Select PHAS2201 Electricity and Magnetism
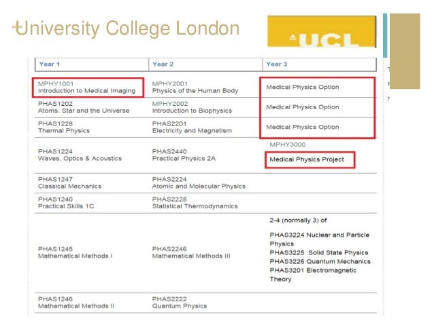The image size is (434, 325). (192, 127)
